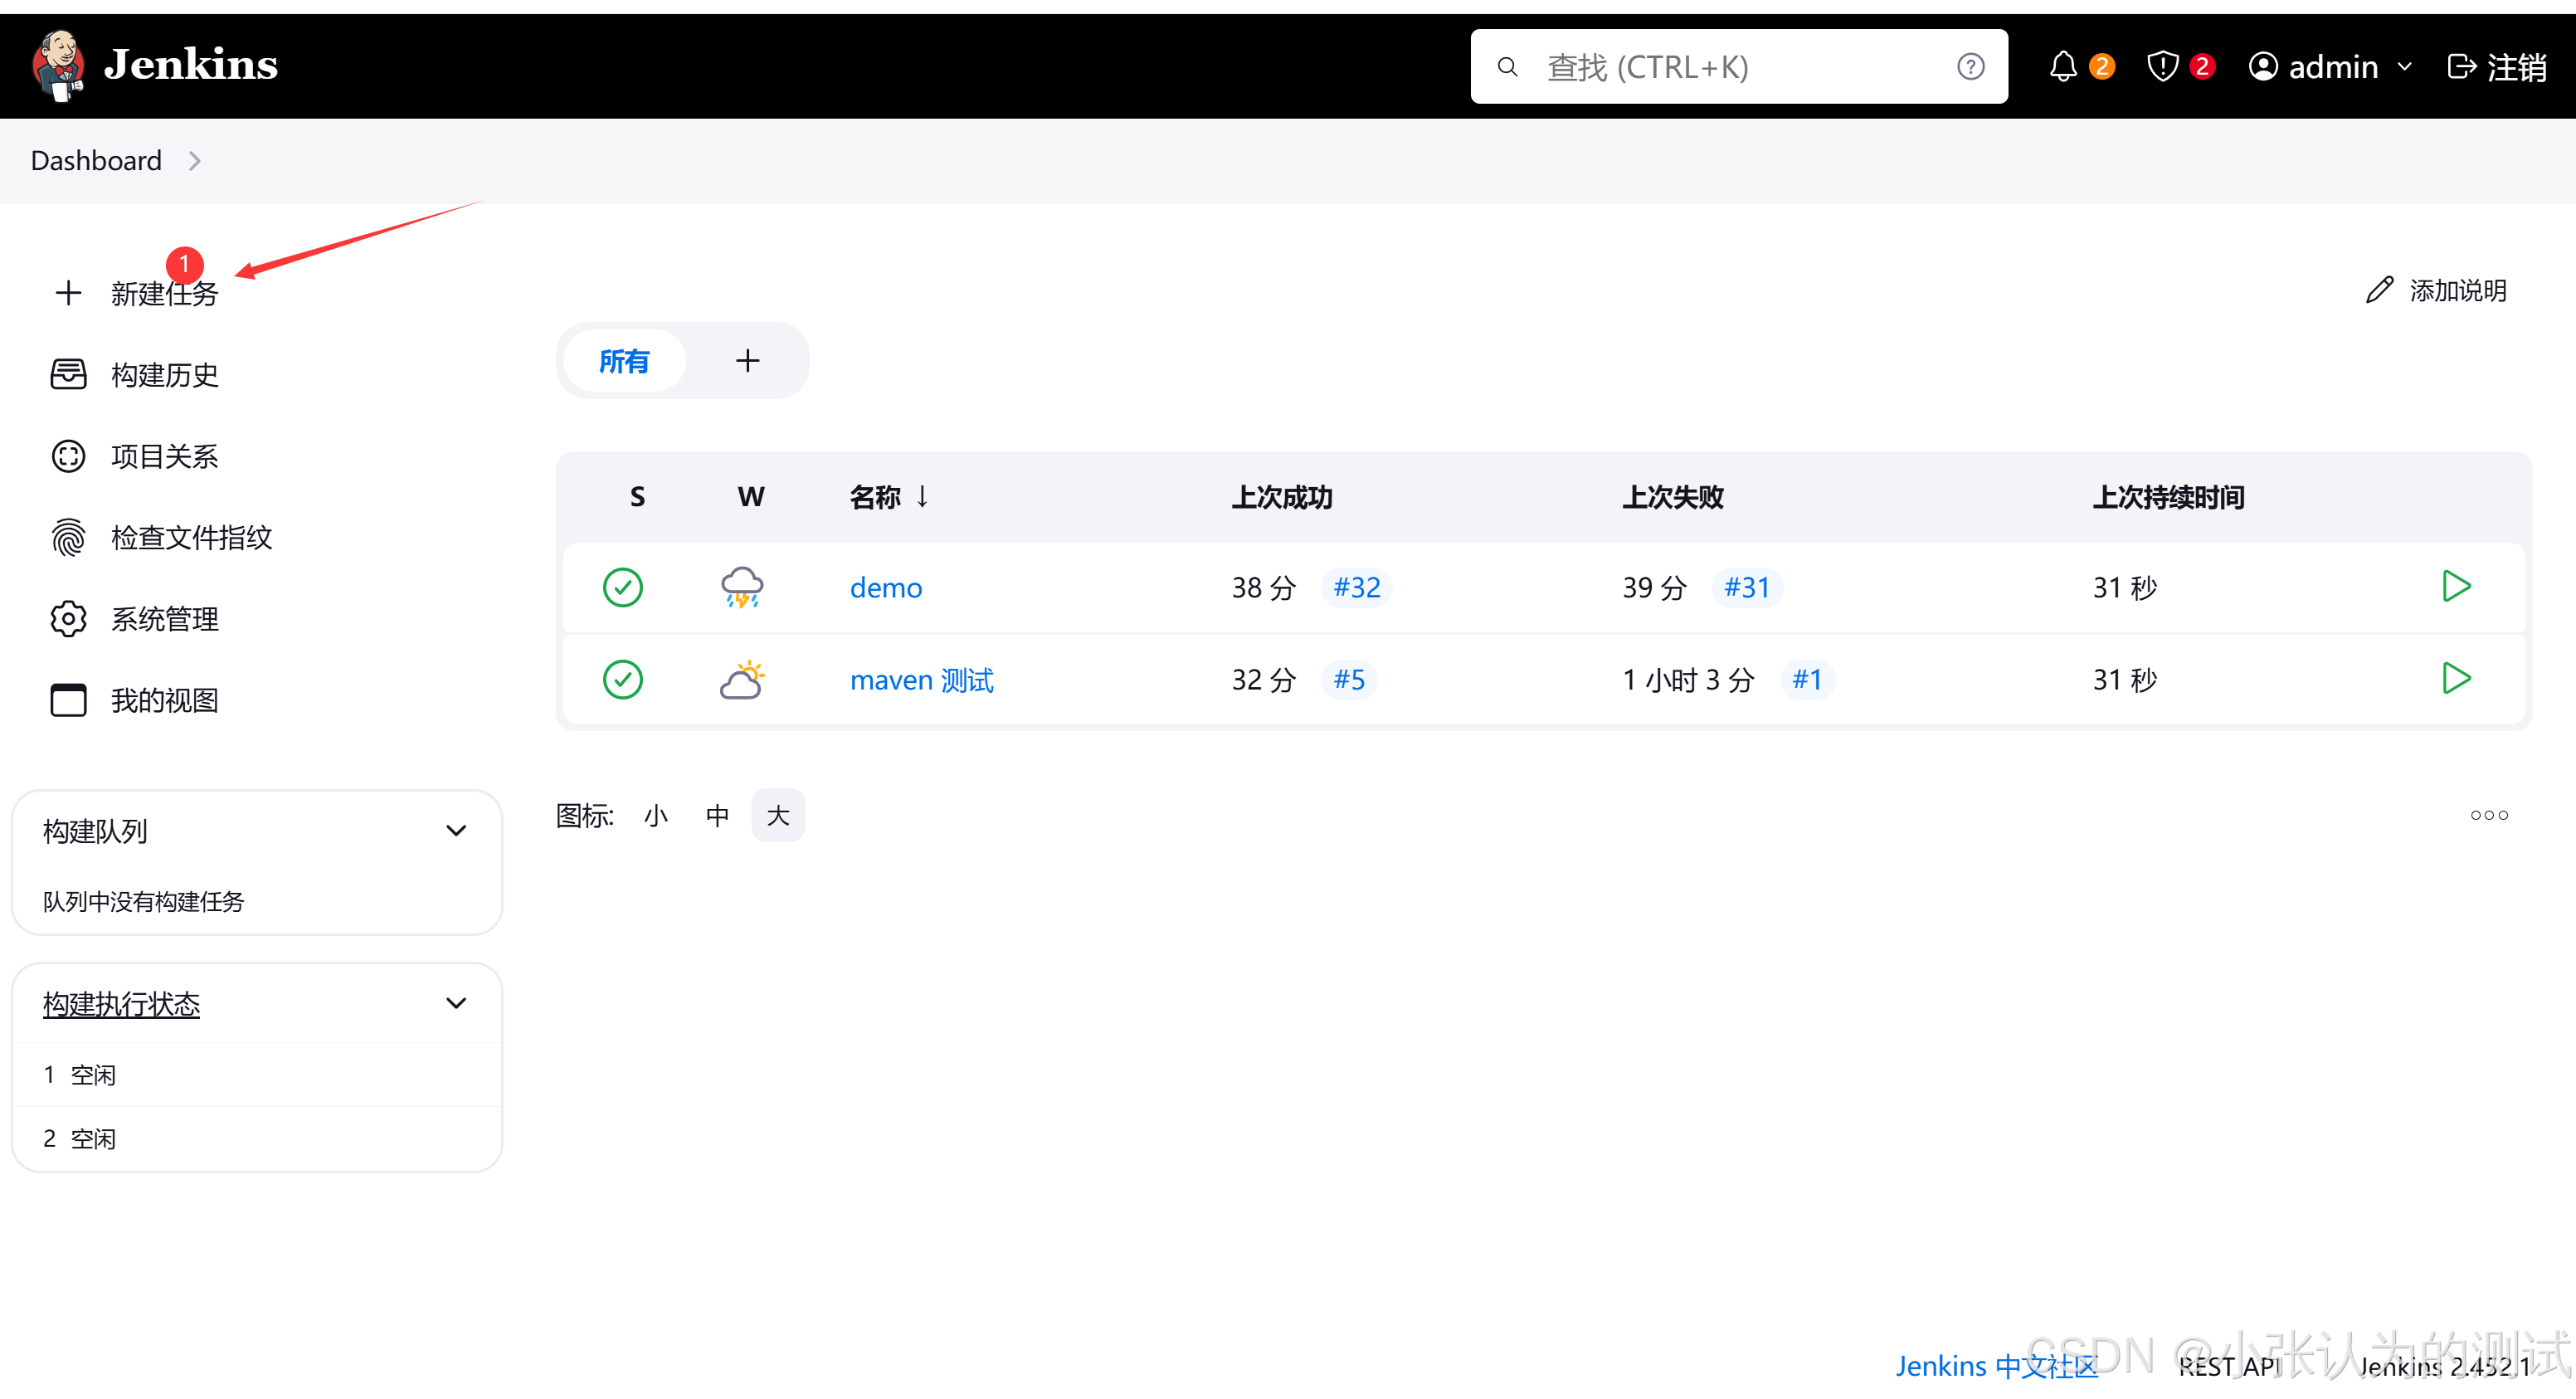Open the demo job

click(886, 588)
